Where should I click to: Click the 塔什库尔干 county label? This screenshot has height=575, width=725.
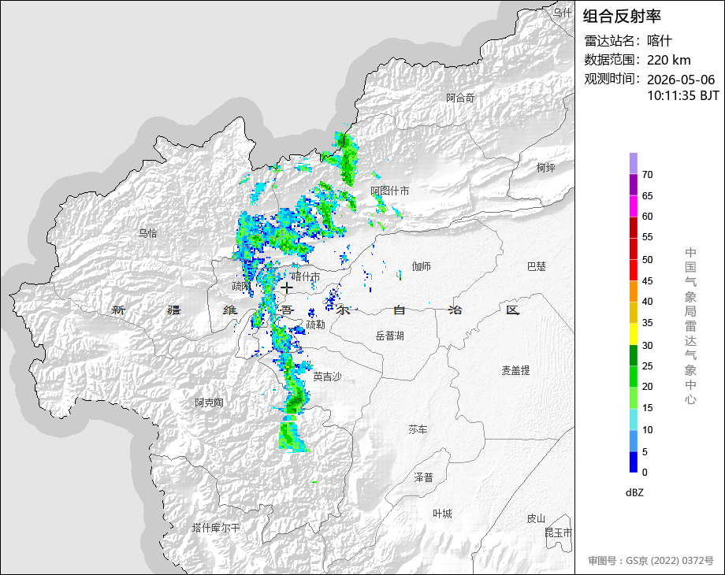pyautogui.click(x=216, y=528)
